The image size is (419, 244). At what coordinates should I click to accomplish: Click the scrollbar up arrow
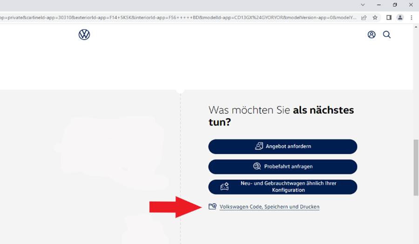[416, 26]
